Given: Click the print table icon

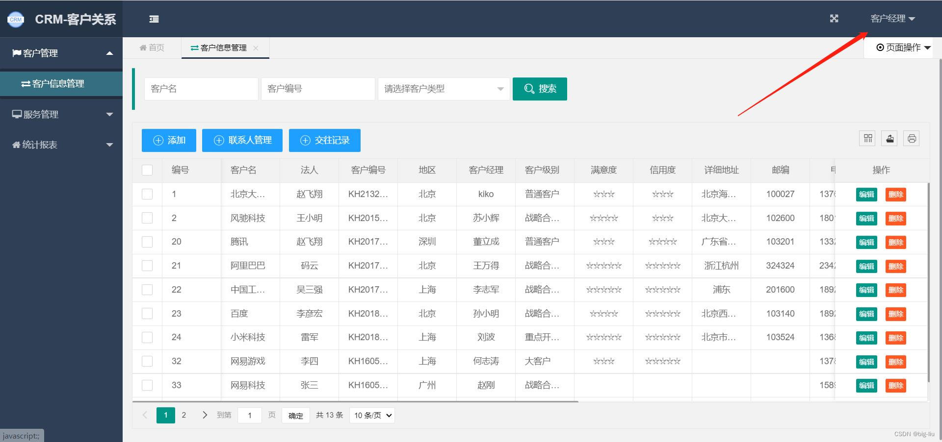Looking at the screenshot, I should (x=912, y=139).
